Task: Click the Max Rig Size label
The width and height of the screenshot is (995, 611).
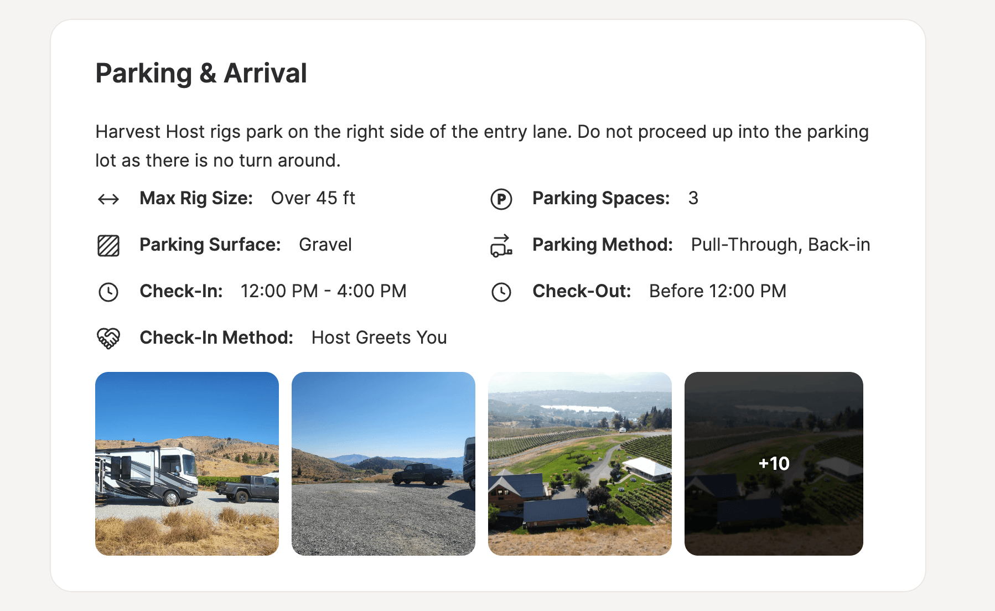Action: (x=196, y=198)
